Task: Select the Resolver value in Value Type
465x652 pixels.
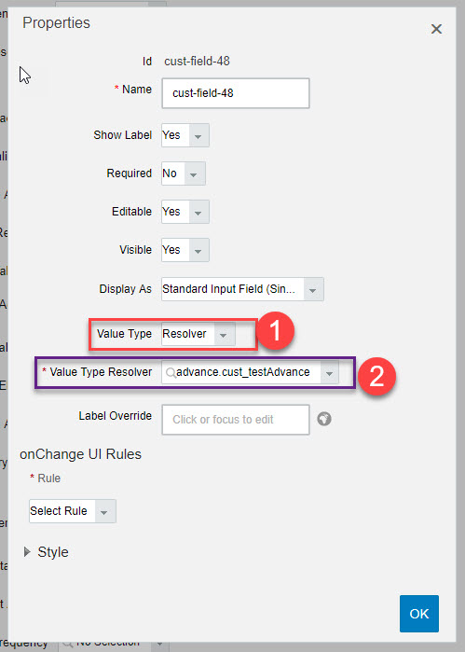Action: (185, 334)
